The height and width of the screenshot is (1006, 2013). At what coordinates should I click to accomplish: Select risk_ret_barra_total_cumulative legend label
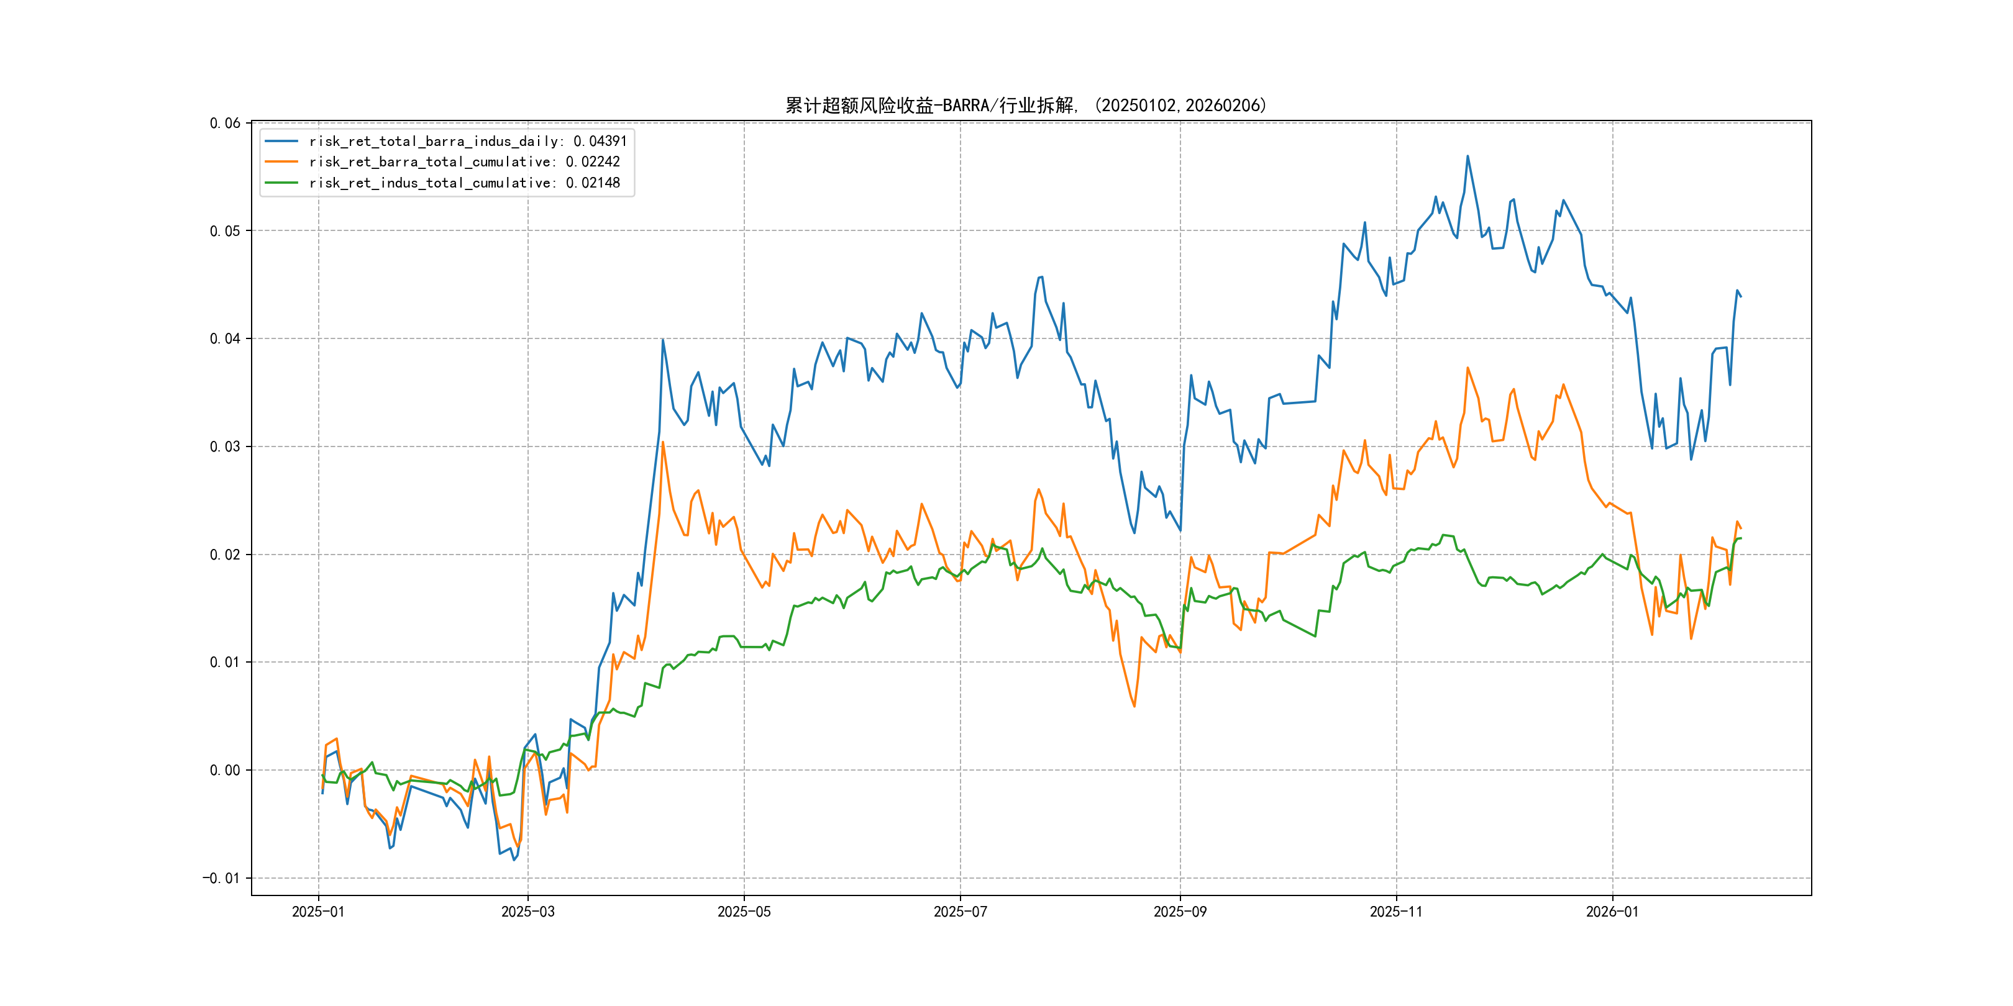click(464, 161)
